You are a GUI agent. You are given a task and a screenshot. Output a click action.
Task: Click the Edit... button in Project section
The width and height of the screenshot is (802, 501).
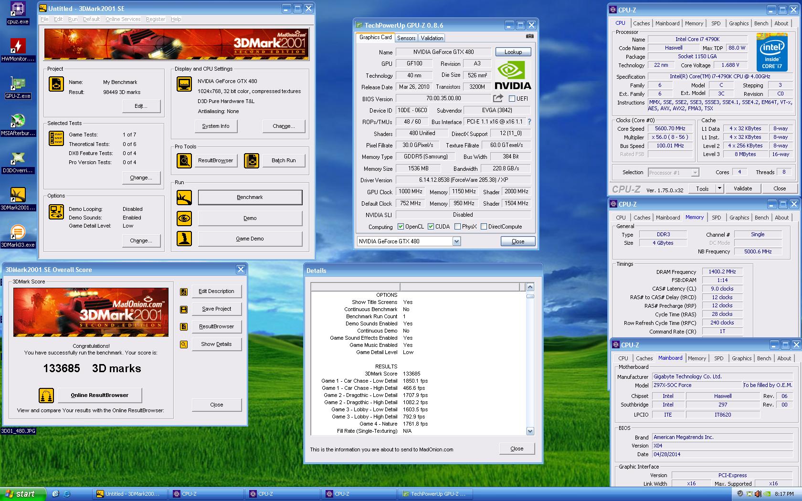(141, 106)
